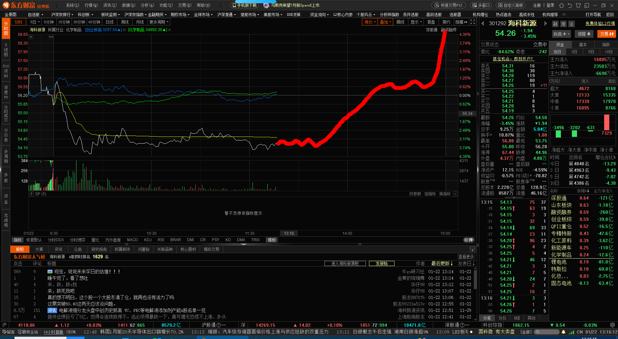Close the 创业板指 overlay with its X
This screenshot has height=339, width=618.
125,30
